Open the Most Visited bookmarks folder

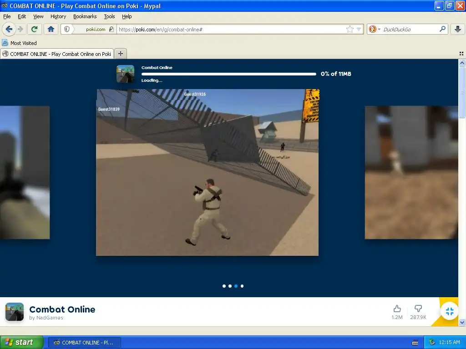click(x=20, y=43)
